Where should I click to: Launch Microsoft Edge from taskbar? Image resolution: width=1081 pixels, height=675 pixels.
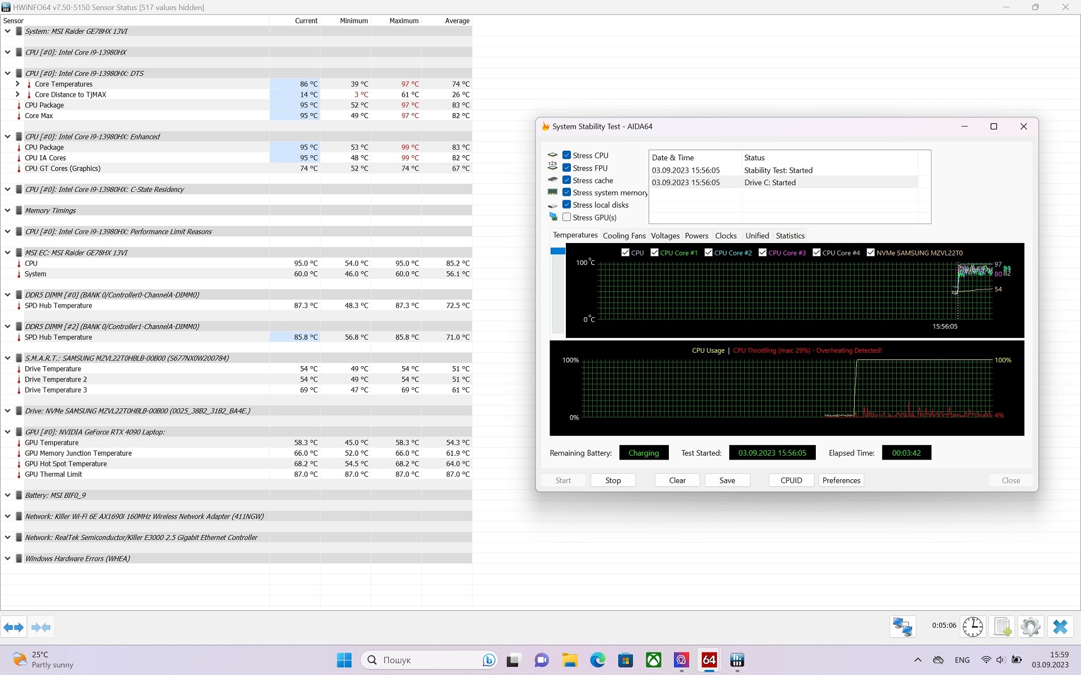[597, 660]
